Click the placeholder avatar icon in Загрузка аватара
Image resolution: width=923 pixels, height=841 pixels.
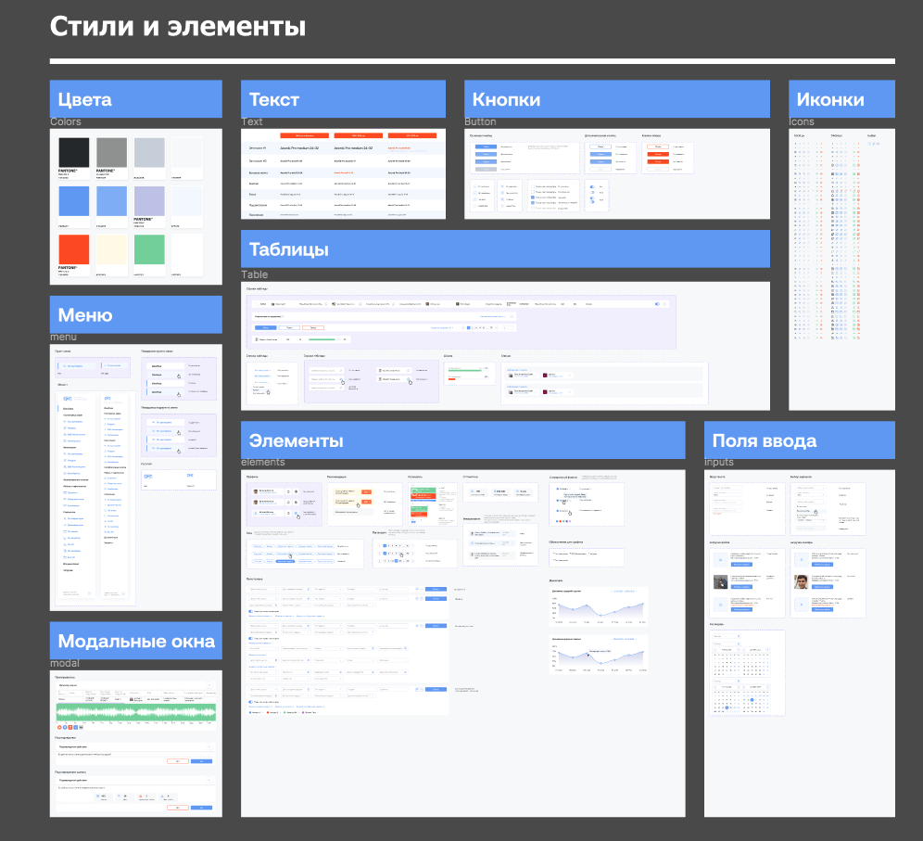click(801, 559)
